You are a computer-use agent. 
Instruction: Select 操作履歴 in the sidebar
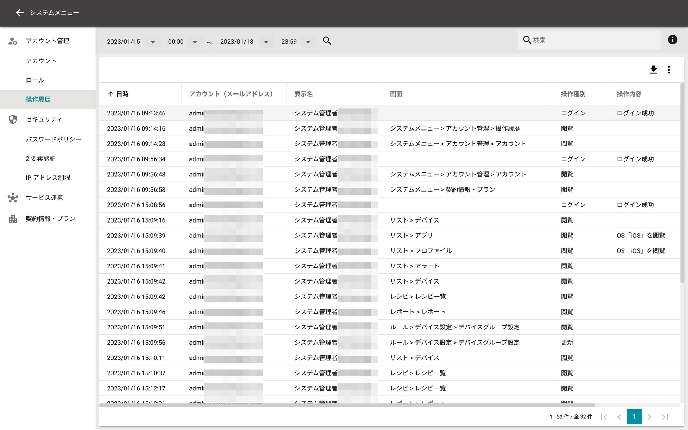[x=38, y=99]
